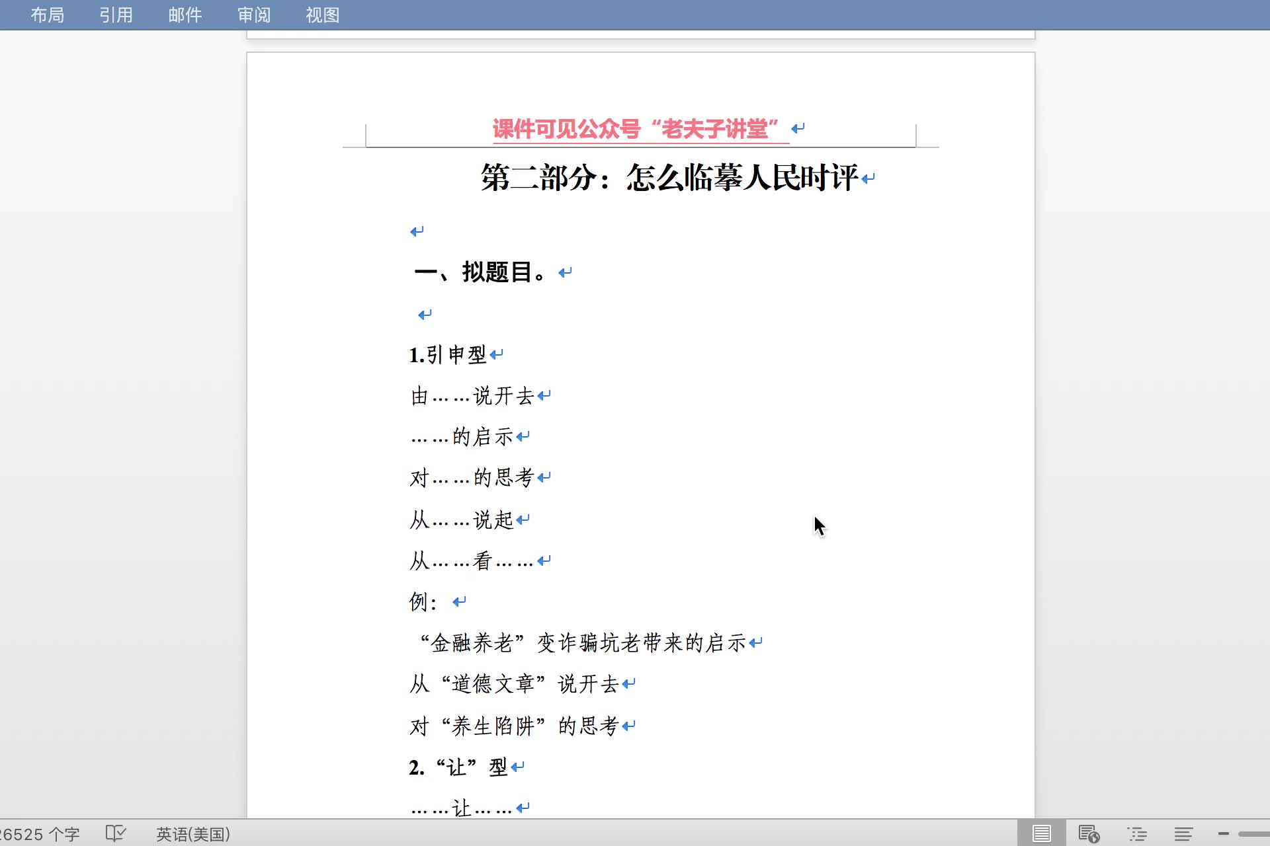
Task: Open spelling and grammar check icon
Action: [116, 833]
